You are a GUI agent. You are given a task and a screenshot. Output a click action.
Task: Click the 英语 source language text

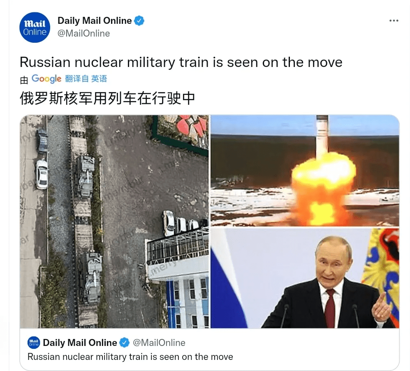coord(99,78)
